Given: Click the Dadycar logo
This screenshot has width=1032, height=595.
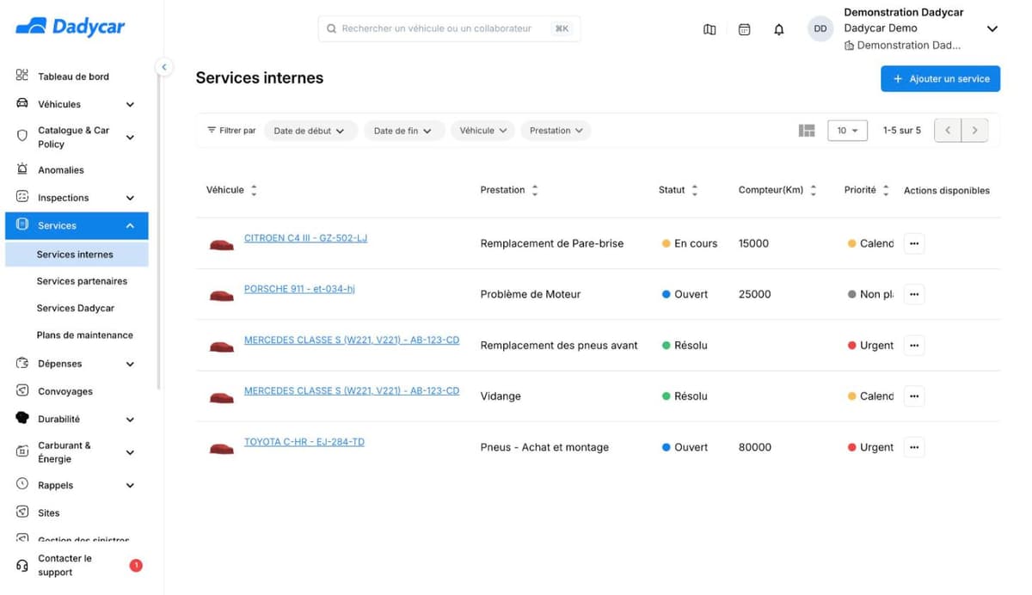Looking at the screenshot, I should 71,28.
